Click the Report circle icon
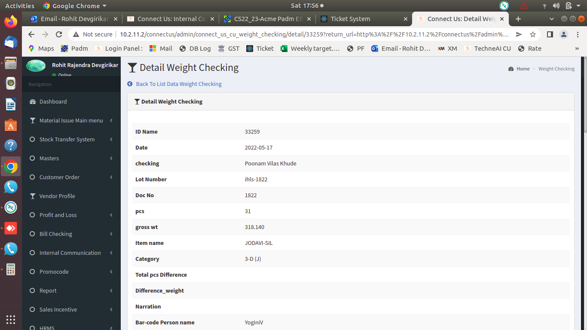Screen dimensions: 587x330 pos(32,290)
